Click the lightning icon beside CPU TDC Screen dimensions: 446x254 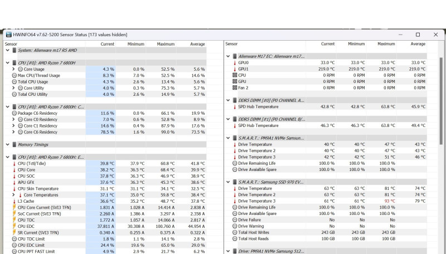click(x=14, y=219)
